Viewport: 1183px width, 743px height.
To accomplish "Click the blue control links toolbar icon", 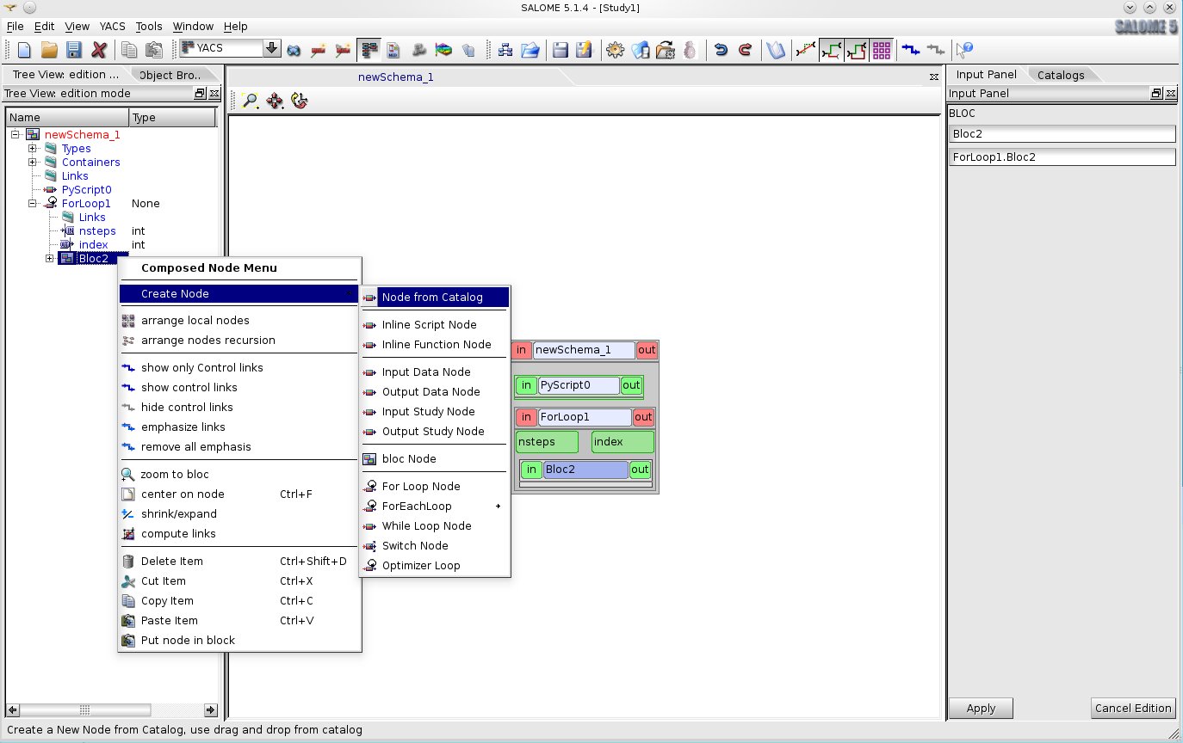I will [x=911, y=50].
